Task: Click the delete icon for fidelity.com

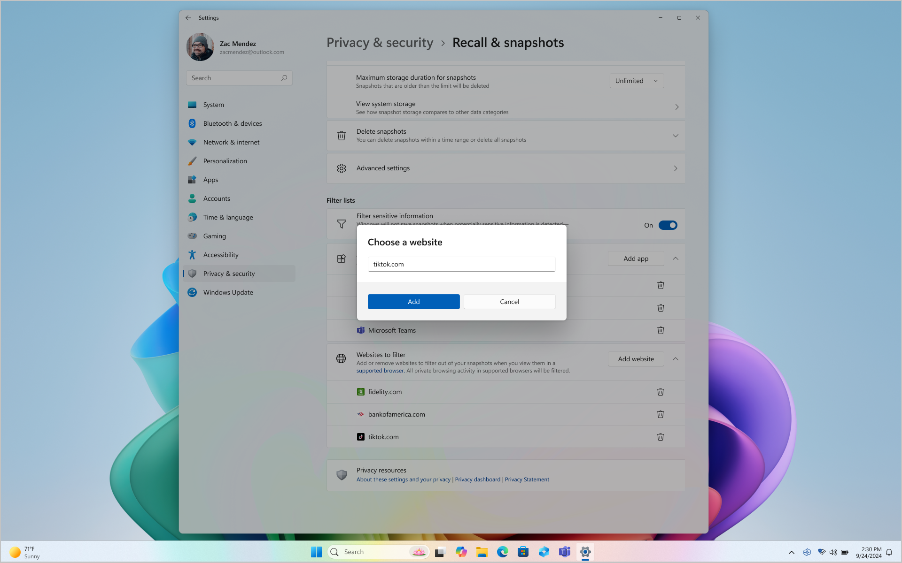Action: coord(661,392)
